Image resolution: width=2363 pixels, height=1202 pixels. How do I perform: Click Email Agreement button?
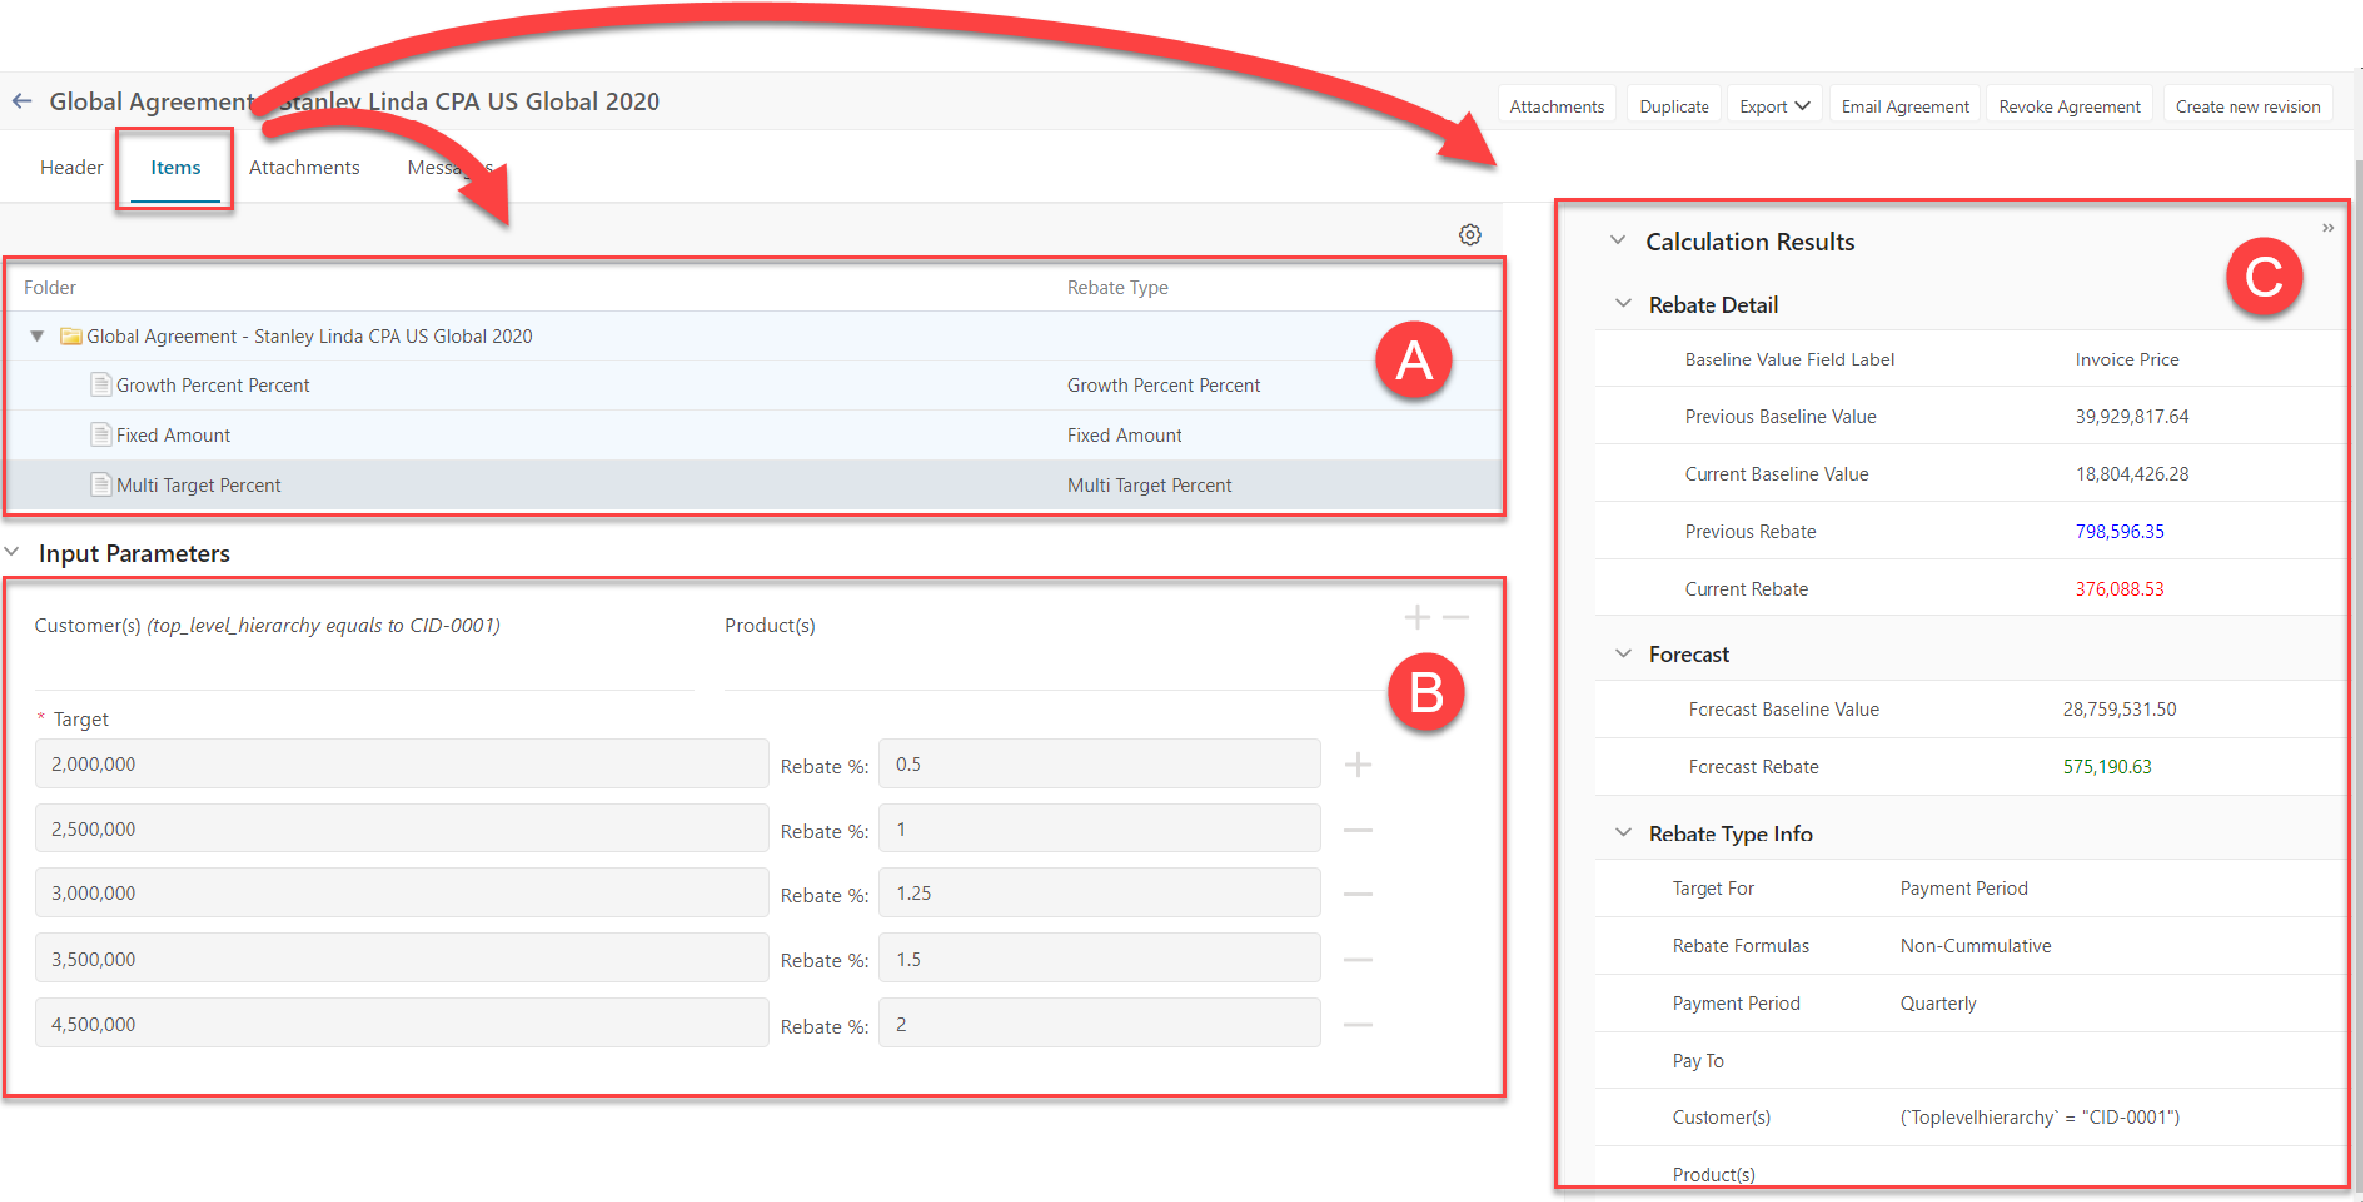tap(1904, 106)
